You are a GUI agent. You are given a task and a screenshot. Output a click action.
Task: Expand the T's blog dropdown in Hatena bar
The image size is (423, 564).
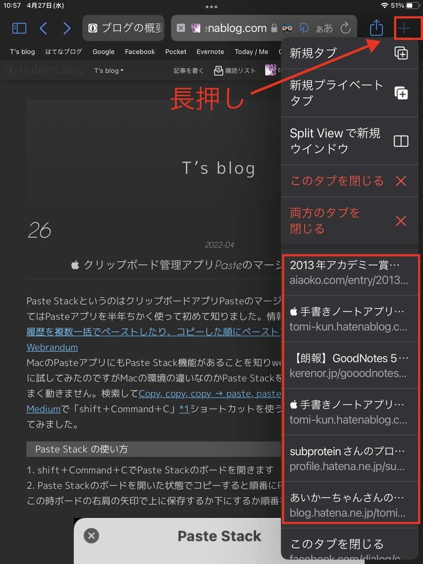coord(109,71)
